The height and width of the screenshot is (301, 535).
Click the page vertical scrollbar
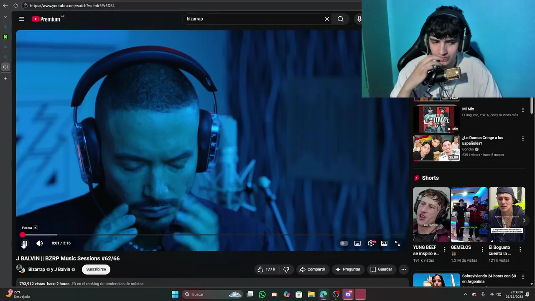532,105
